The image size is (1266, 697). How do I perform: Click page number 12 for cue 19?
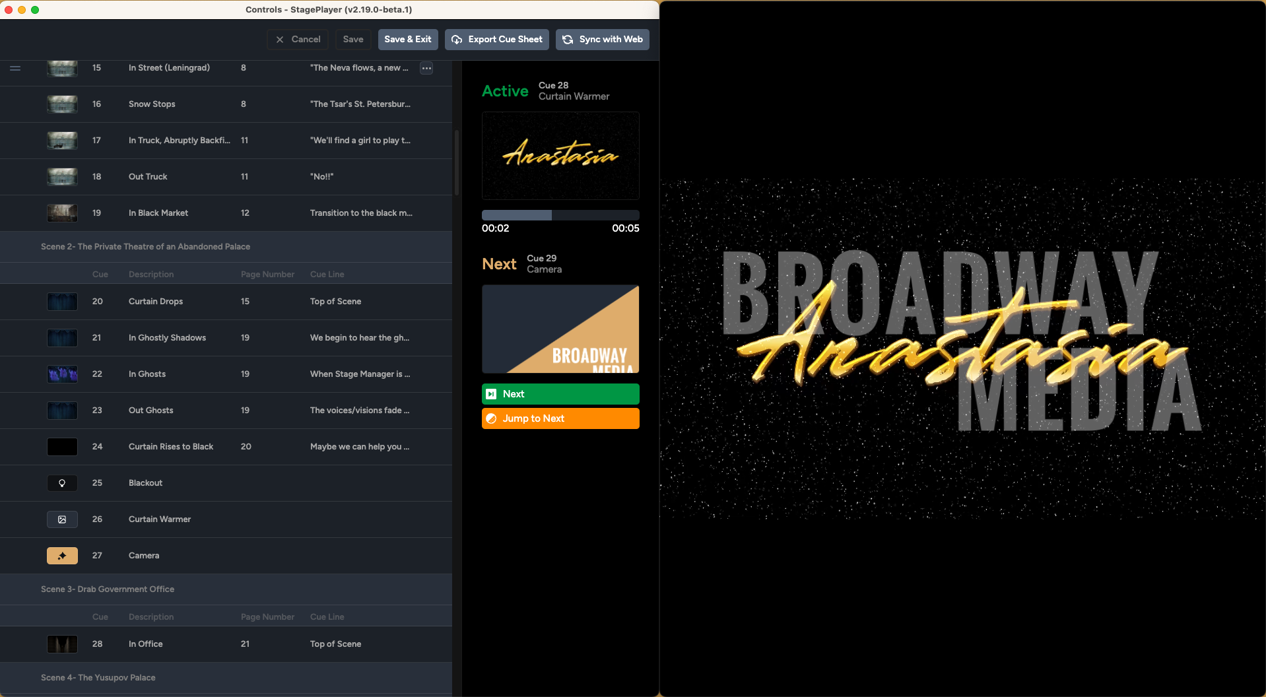coord(245,213)
